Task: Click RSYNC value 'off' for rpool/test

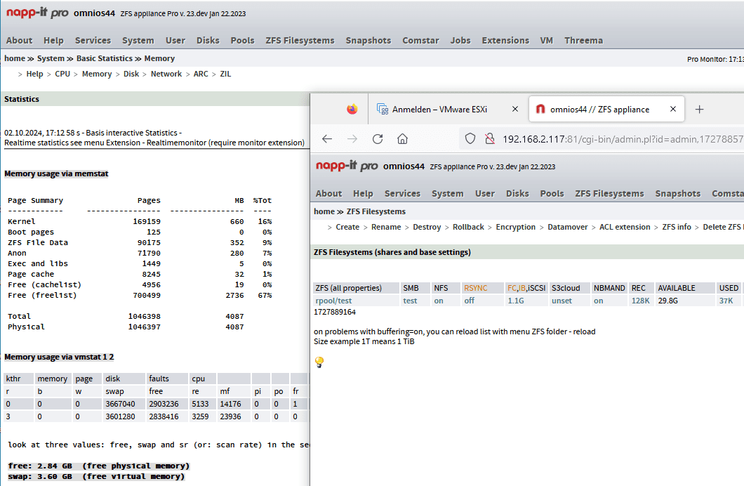Action: 470,301
